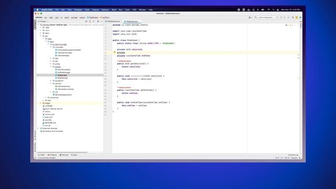
Task: Expand the target folder
Action: [40, 103]
